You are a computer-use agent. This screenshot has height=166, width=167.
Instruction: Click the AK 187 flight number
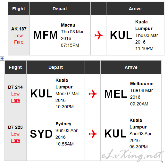pyautogui.click(x=19, y=29)
